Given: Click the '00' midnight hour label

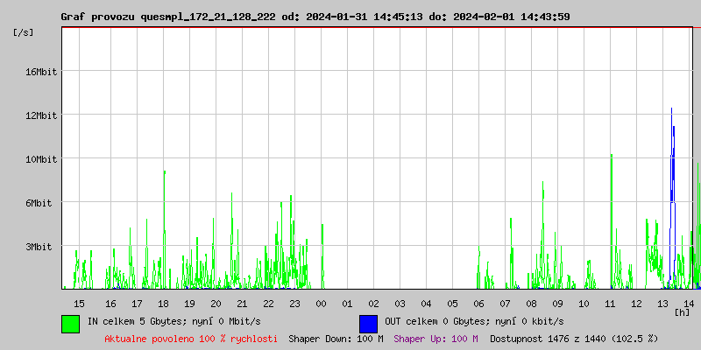Looking at the screenshot, I should [x=321, y=303].
